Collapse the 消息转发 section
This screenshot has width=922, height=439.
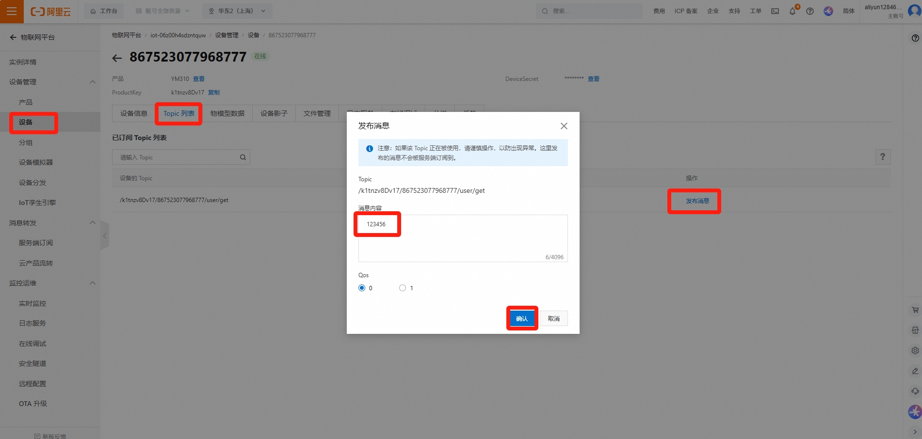click(93, 222)
